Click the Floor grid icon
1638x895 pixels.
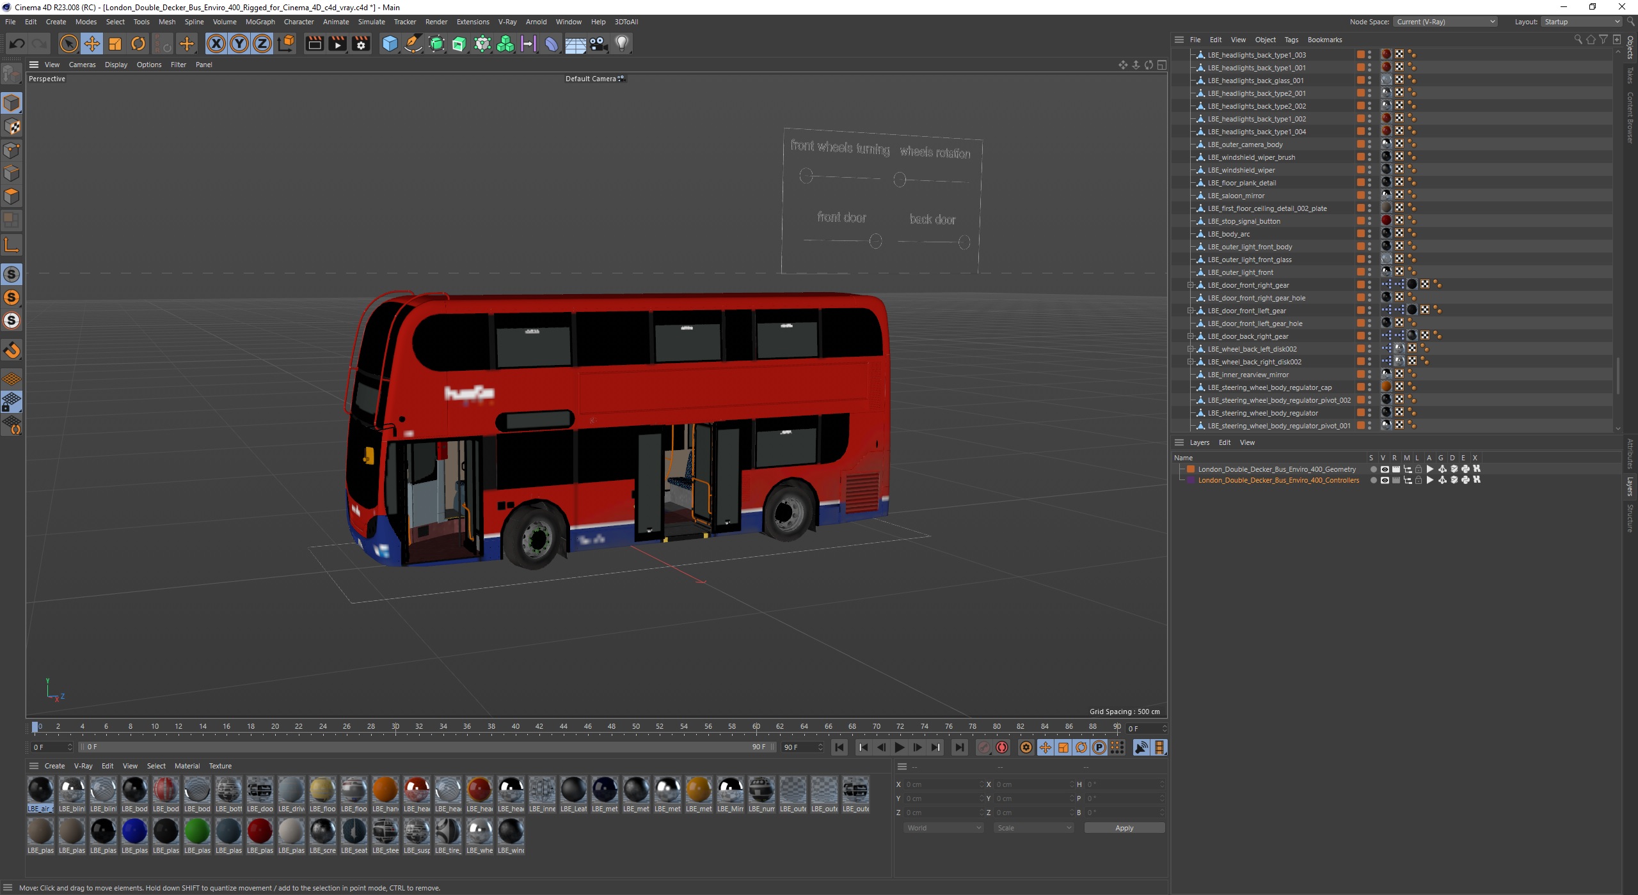pos(575,43)
